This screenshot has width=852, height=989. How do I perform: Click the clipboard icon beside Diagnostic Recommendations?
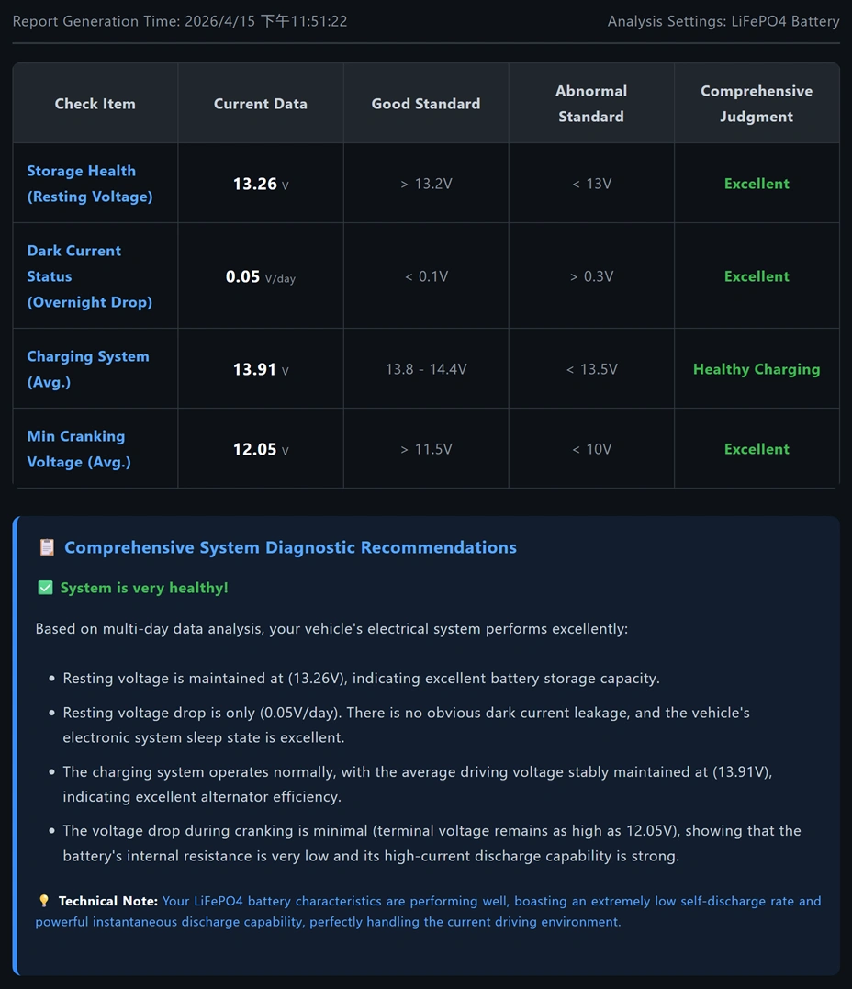pyautogui.click(x=47, y=548)
